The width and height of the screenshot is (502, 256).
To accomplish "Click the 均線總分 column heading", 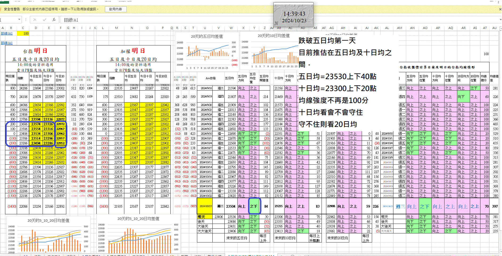I will [485, 78].
